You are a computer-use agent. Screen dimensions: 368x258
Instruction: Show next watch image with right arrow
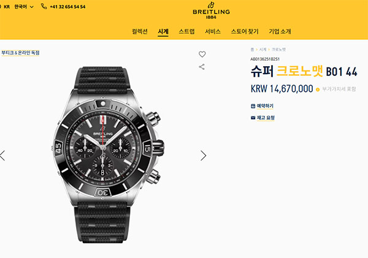click(x=203, y=156)
